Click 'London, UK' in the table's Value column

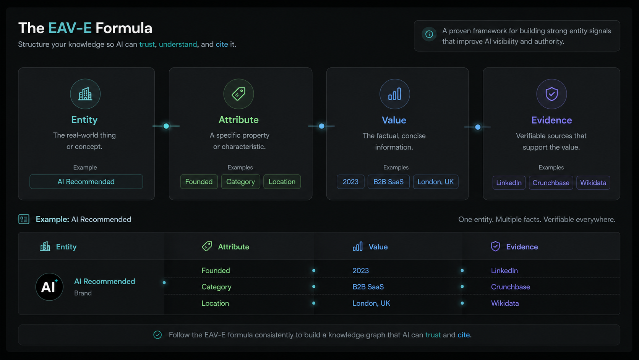(x=371, y=303)
